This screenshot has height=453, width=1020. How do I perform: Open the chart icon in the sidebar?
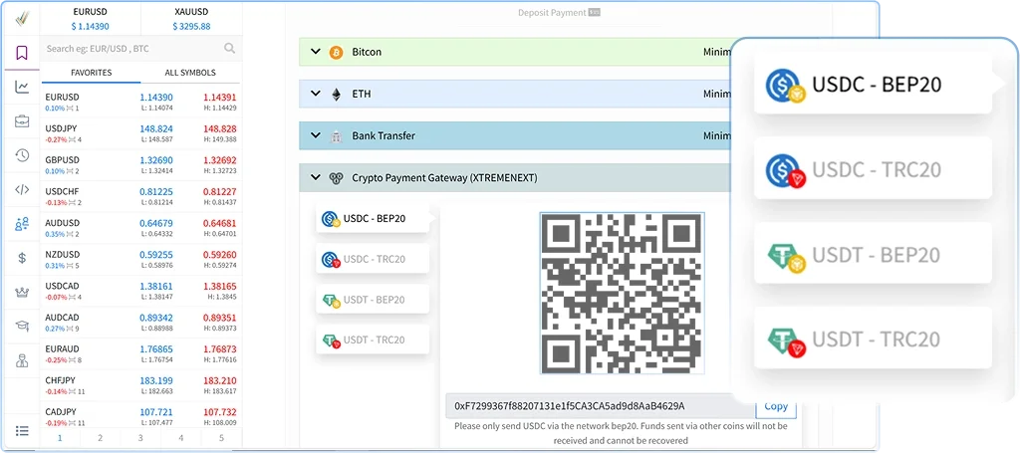[x=22, y=87]
